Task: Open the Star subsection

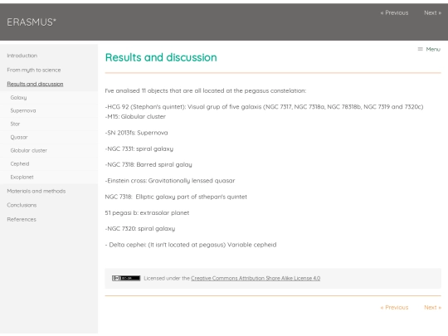Action: click(x=15, y=124)
